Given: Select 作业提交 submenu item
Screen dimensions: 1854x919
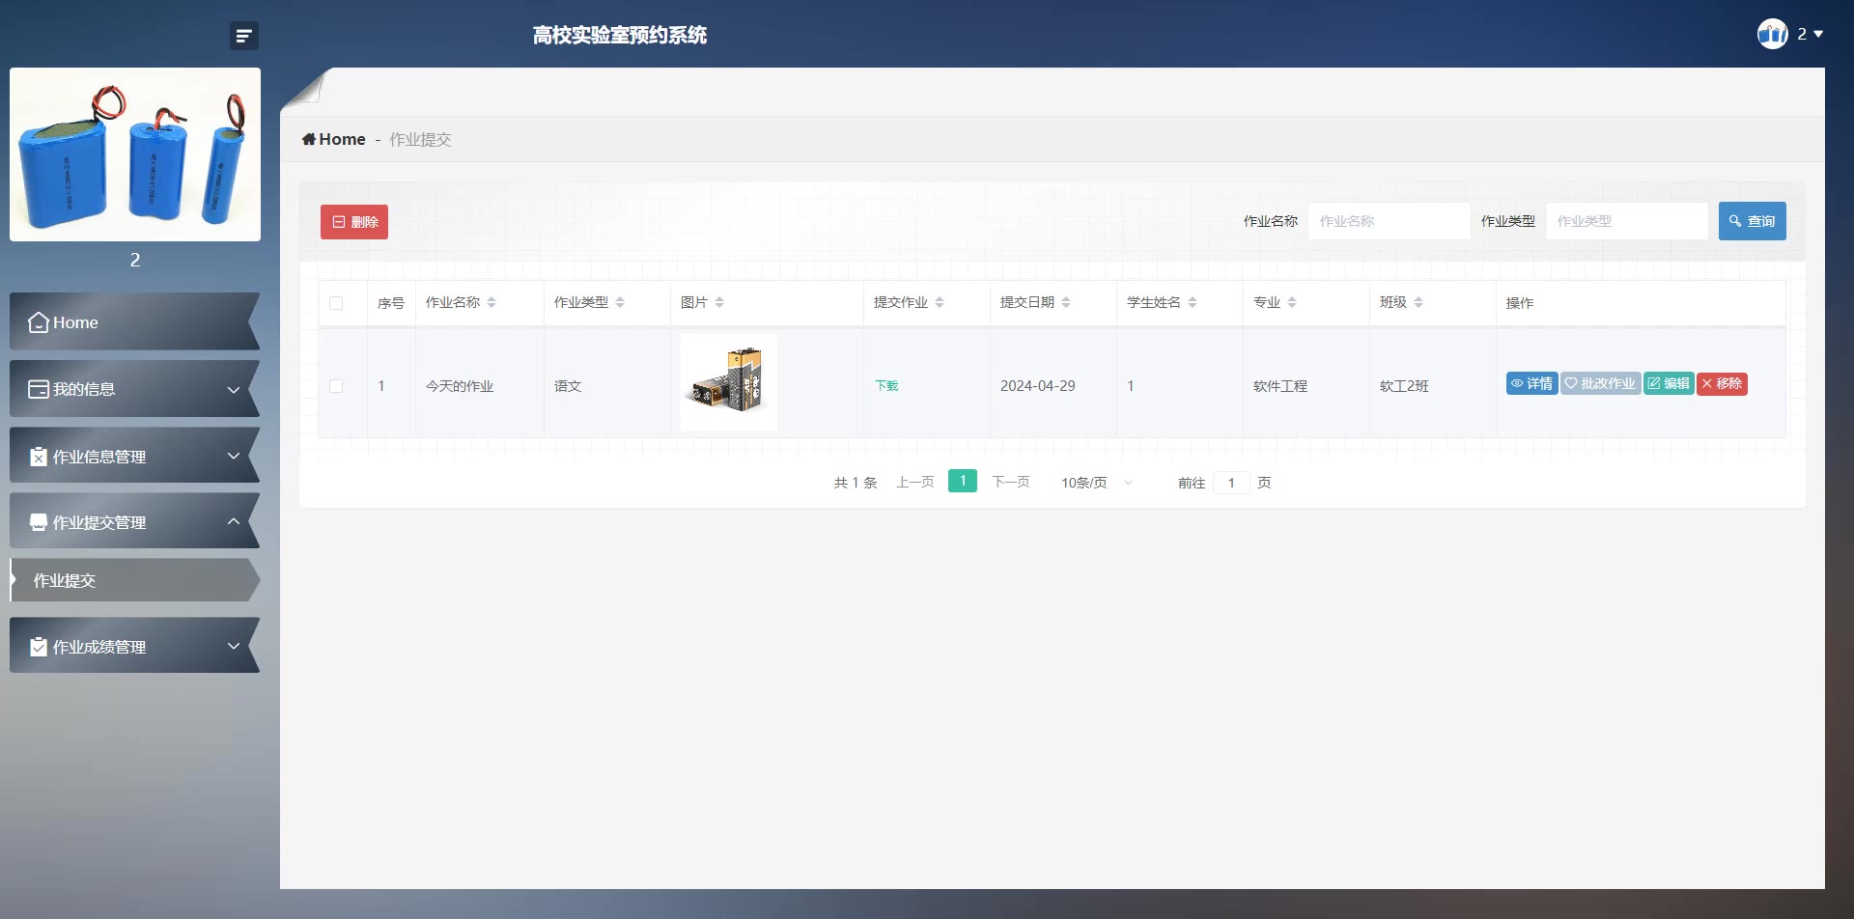Looking at the screenshot, I should click(x=134, y=580).
